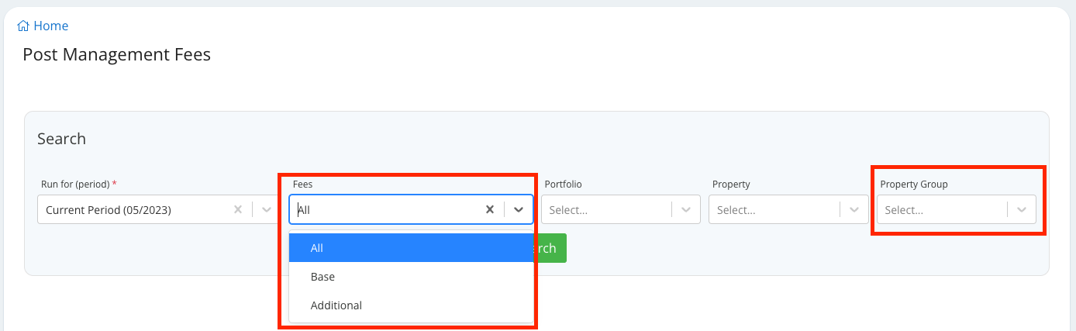1076x331 pixels.
Task: Click the Property chevron arrow
Action: pos(854,209)
